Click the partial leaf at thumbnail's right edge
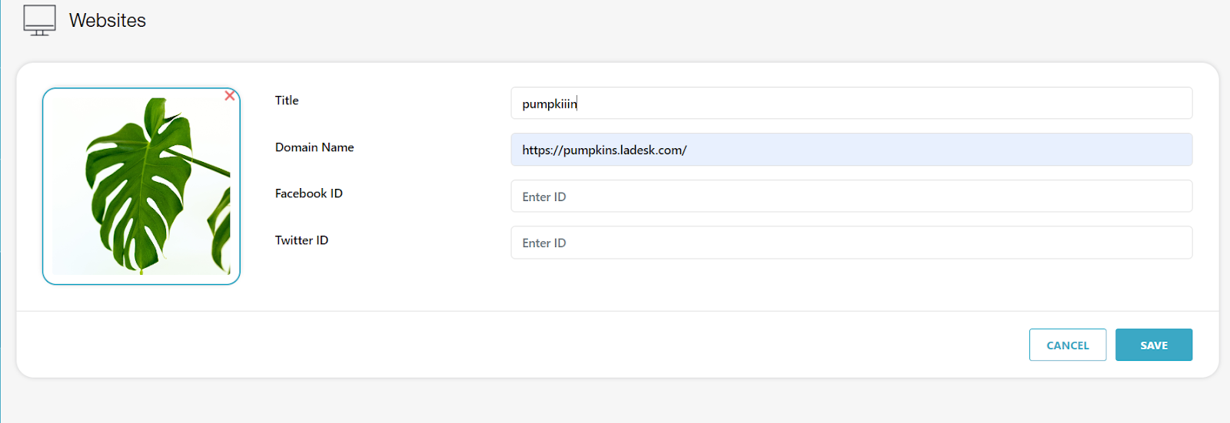The width and height of the screenshot is (1230, 423). [x=221, y=223]
